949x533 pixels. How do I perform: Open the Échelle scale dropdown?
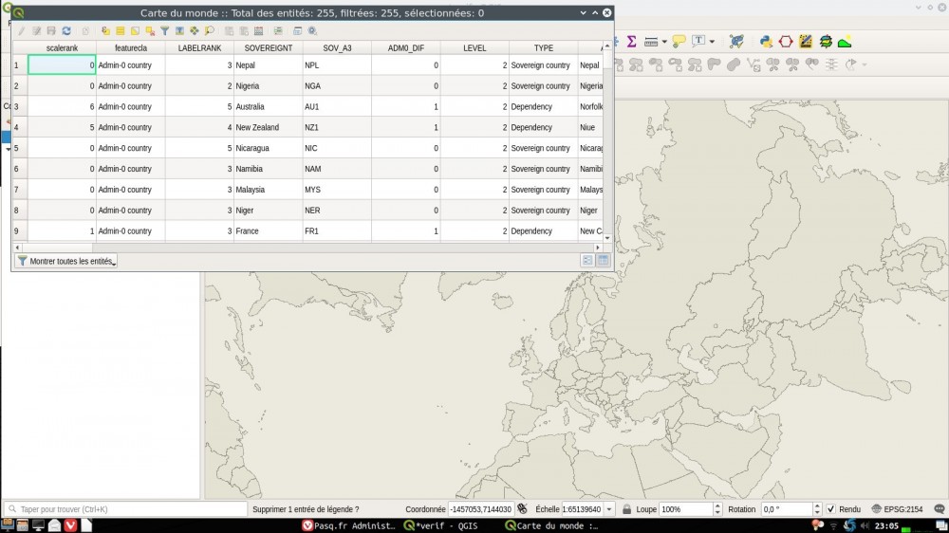coord(608,509)
